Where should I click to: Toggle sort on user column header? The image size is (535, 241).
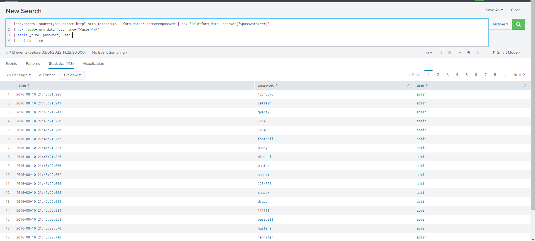point(422,85)
